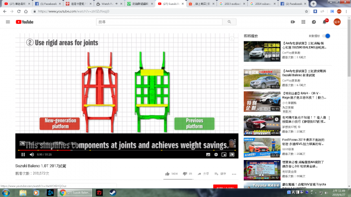This screenshot has height=197, width=351.
Task: Open the Windows Start menu
Action: [5, 193]
